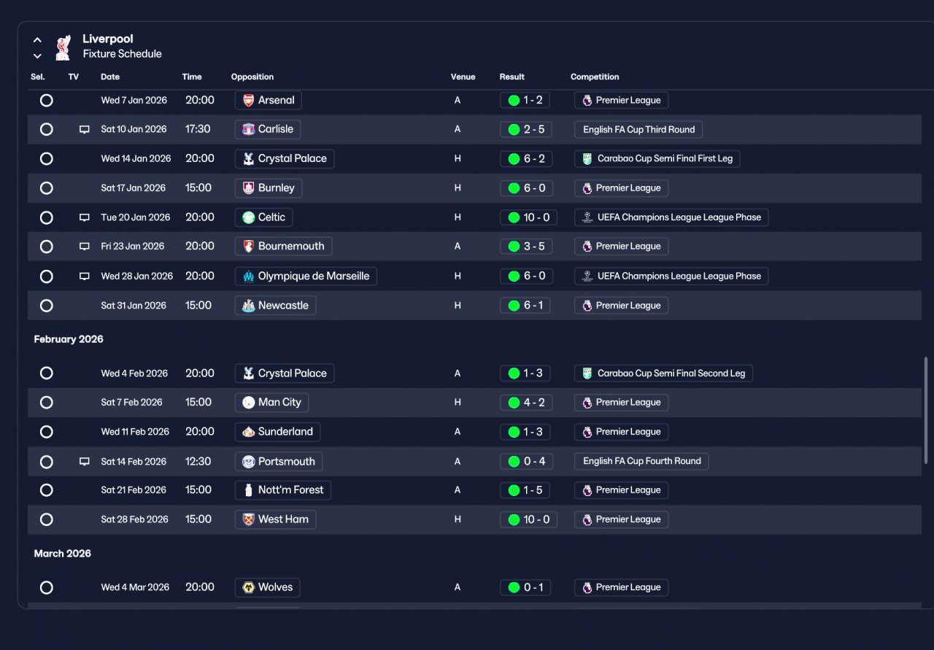Open the 2 - 5 Carlisle result
The height and width of the screenshot is (650, 934).
525,129
